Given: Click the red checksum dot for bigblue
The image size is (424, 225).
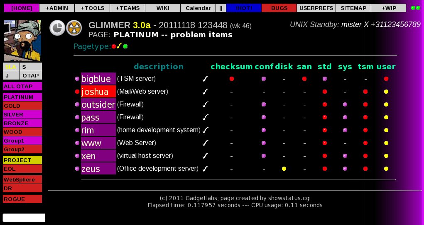Looking at the screenshot, I should tap(232, 78).
